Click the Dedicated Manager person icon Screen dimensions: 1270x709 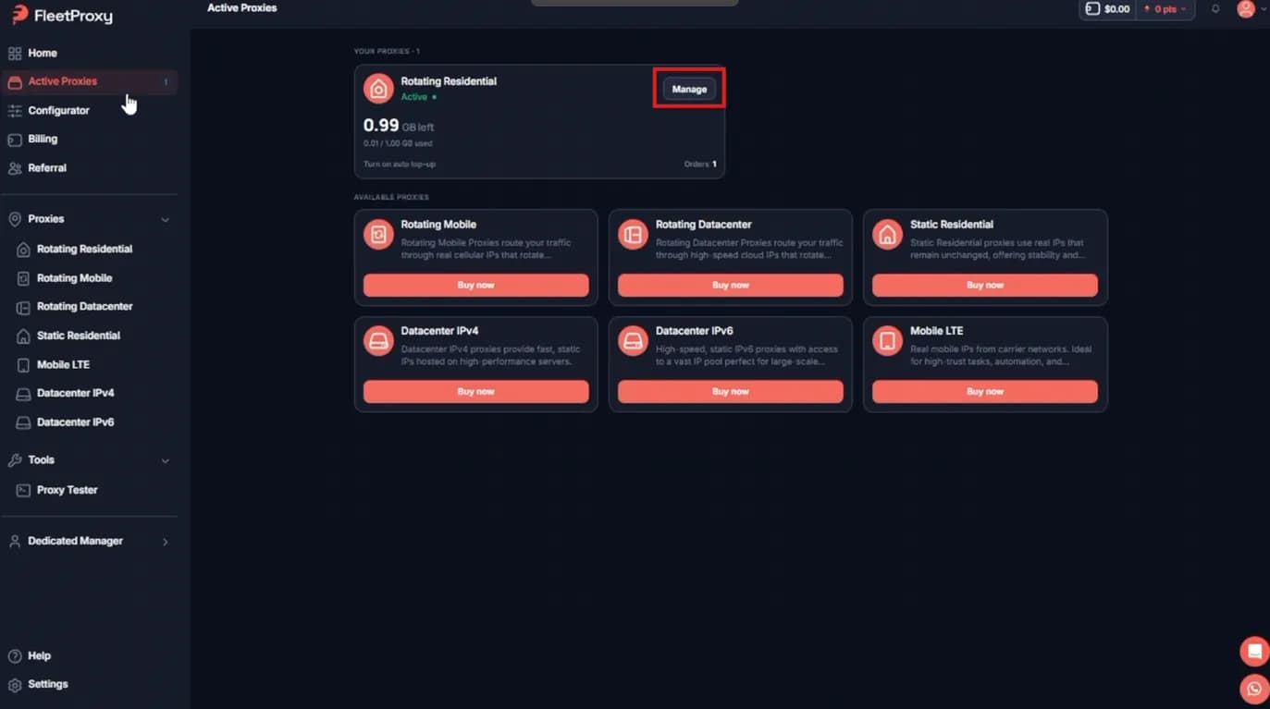[x=15, y=542]
